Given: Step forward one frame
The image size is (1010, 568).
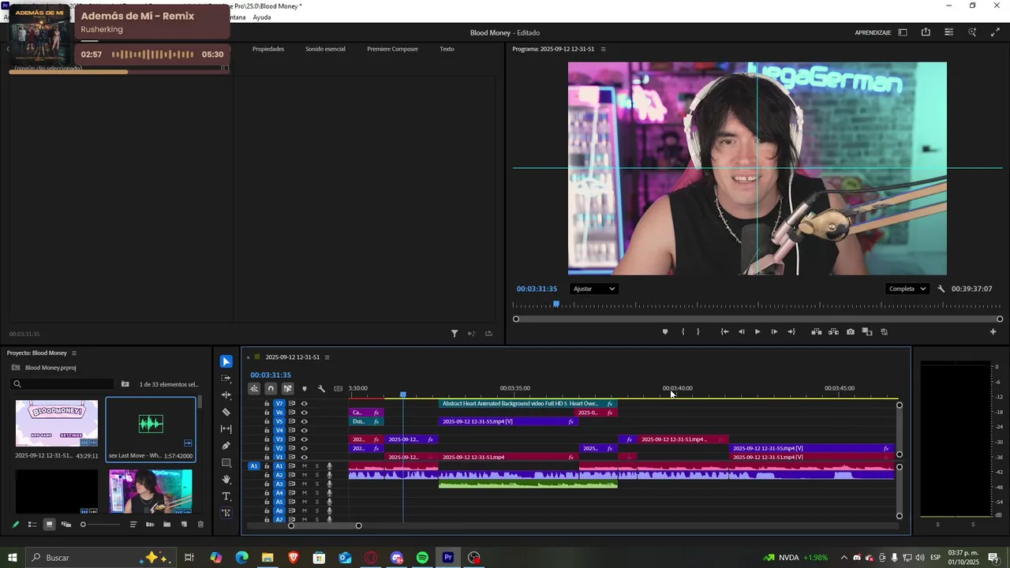Looking at the screenshot, I should point(774,332).
